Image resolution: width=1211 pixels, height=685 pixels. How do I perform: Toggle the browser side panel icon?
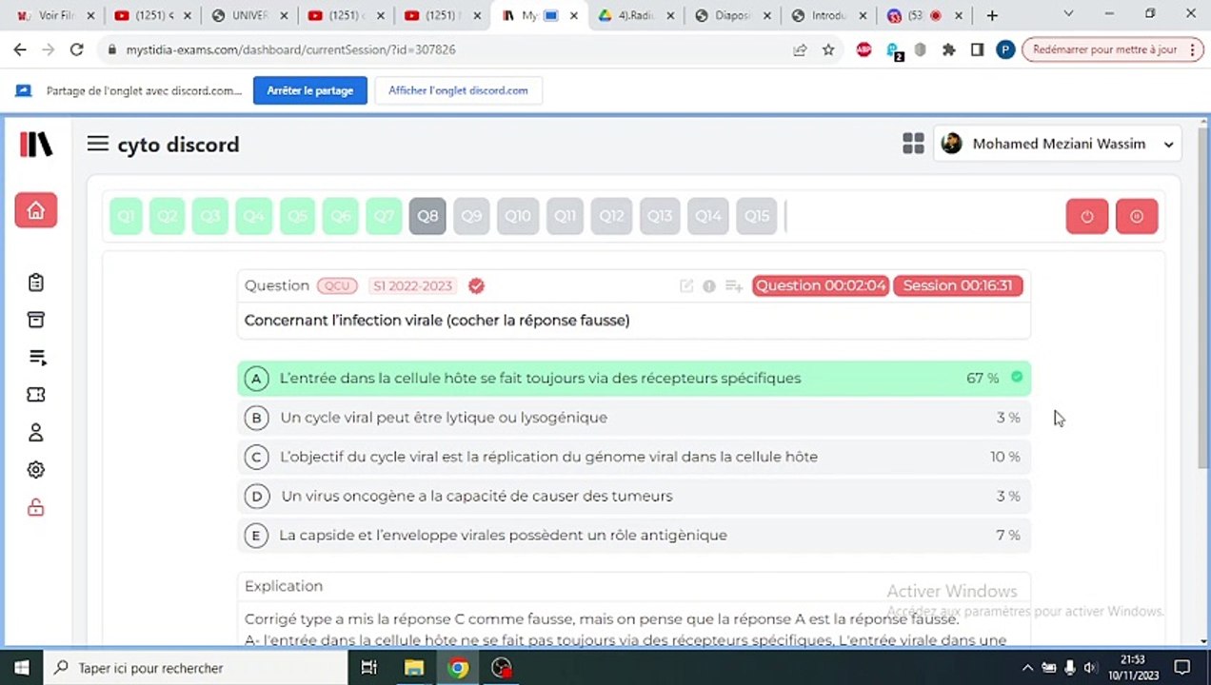point(977,49)
